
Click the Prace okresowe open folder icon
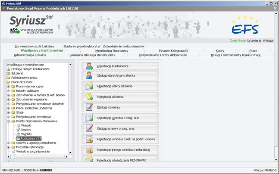[x=9, y=82]
